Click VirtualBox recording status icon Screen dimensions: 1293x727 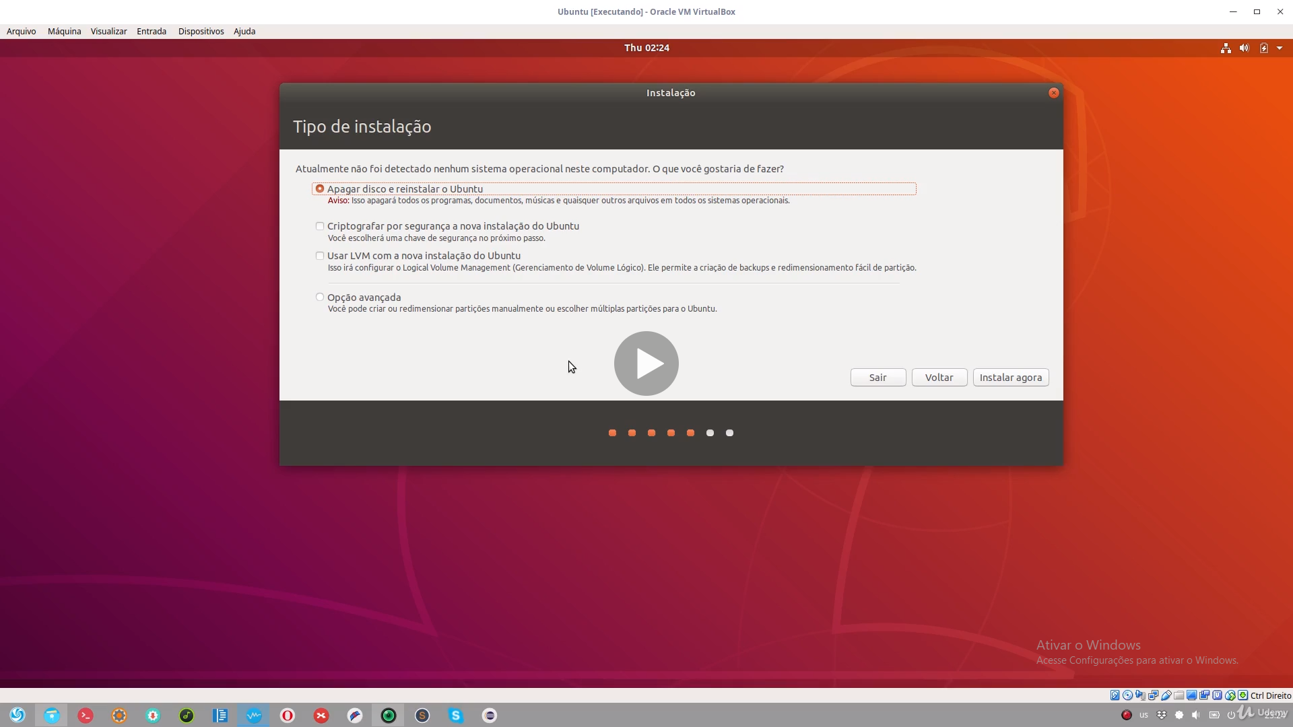coord(1204,695)
